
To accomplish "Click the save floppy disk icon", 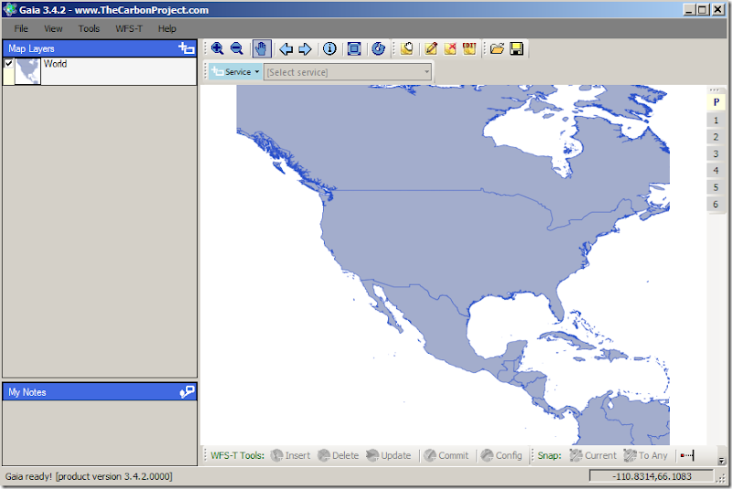I will 516,49.
